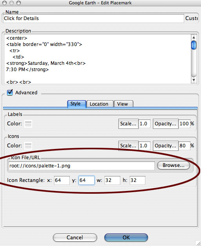Pick the Icons color swatch
201x246 pixels.
pyautogui.click(x=28, y=146)
